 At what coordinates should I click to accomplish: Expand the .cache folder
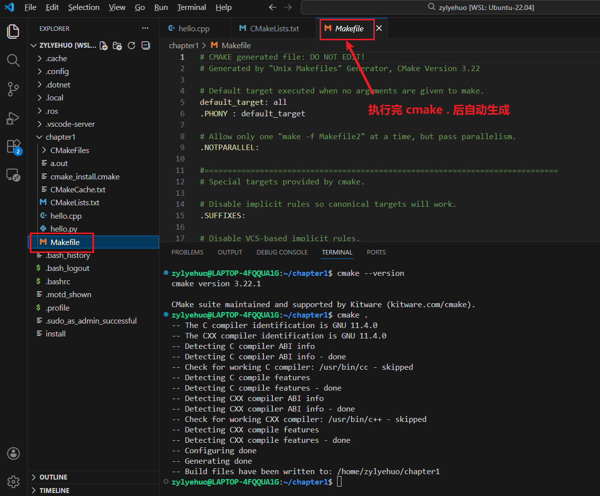(x=93, y=59)
